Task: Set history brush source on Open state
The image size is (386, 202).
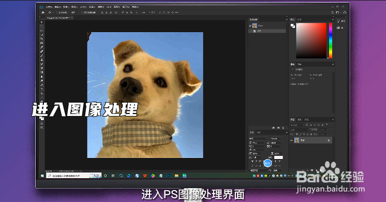Action: tap(250, 31)
